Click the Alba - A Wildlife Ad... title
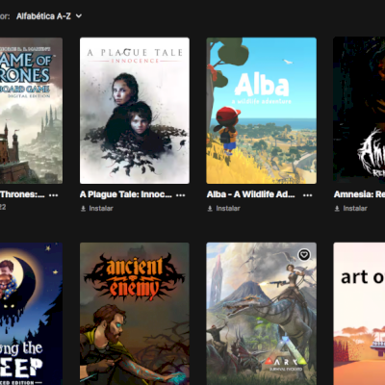 (250, 194)
